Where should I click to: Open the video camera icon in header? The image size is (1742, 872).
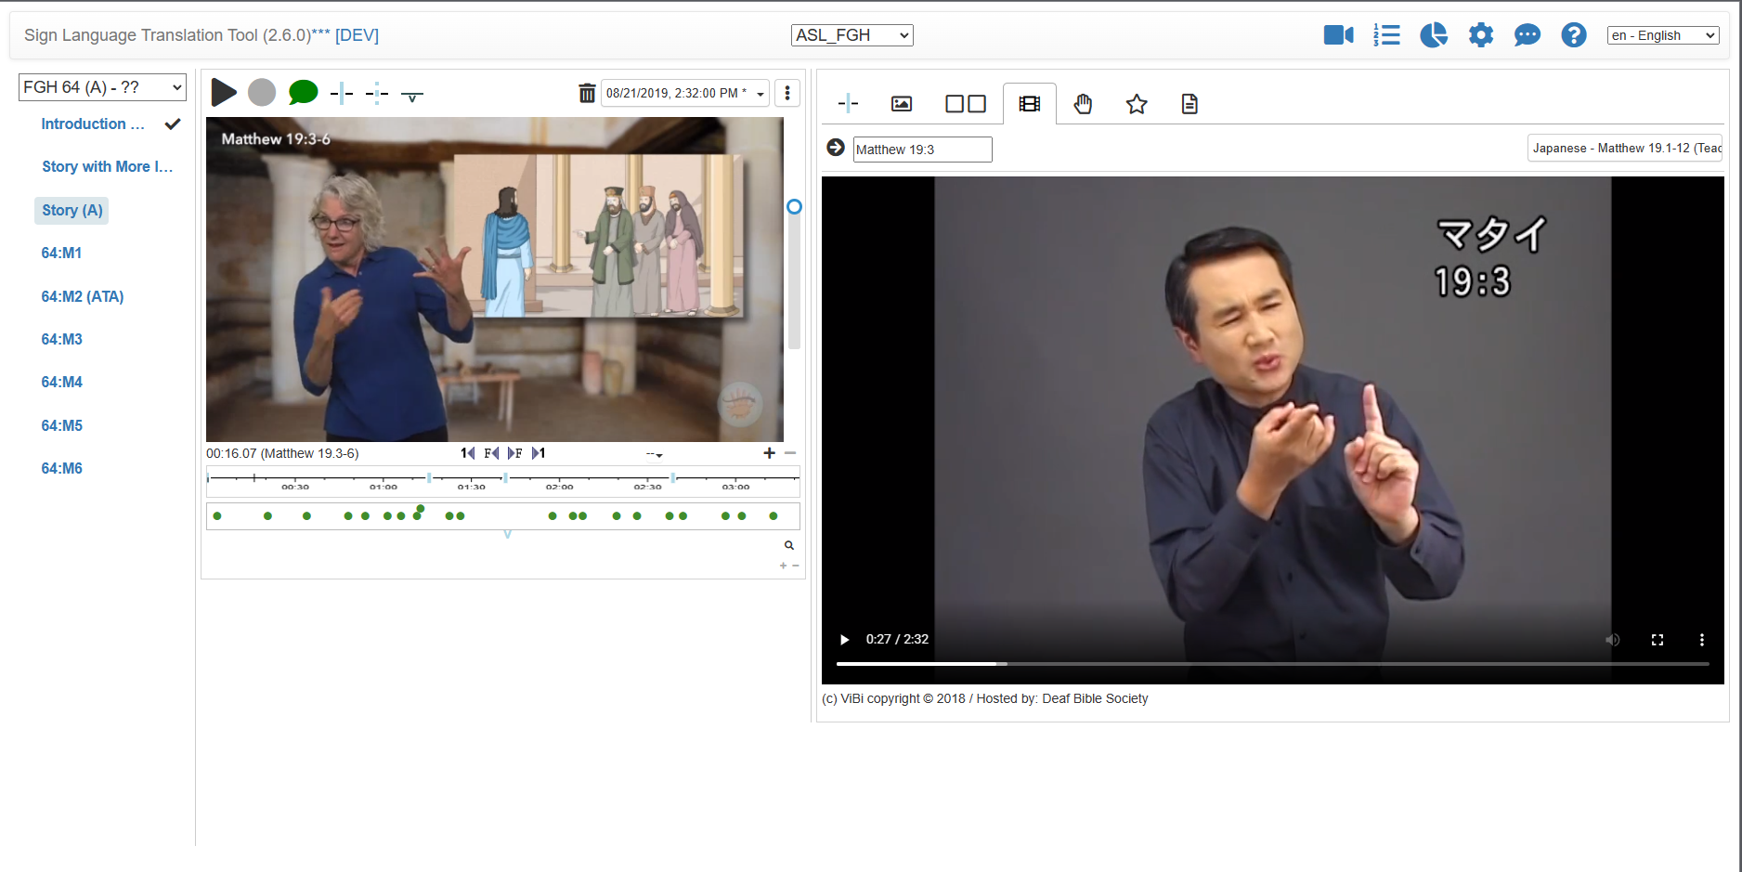1338,35
